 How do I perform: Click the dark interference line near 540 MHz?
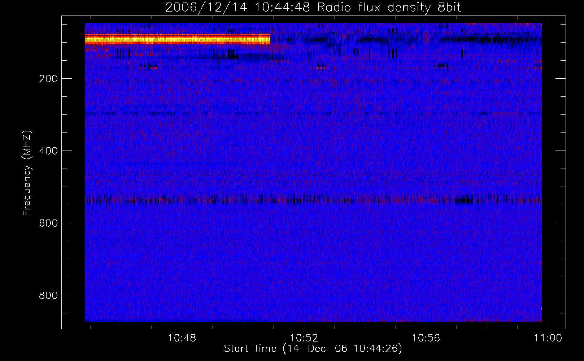pos(313,199)
